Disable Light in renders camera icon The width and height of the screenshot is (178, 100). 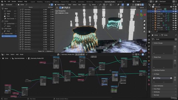[x=175, y=23]
